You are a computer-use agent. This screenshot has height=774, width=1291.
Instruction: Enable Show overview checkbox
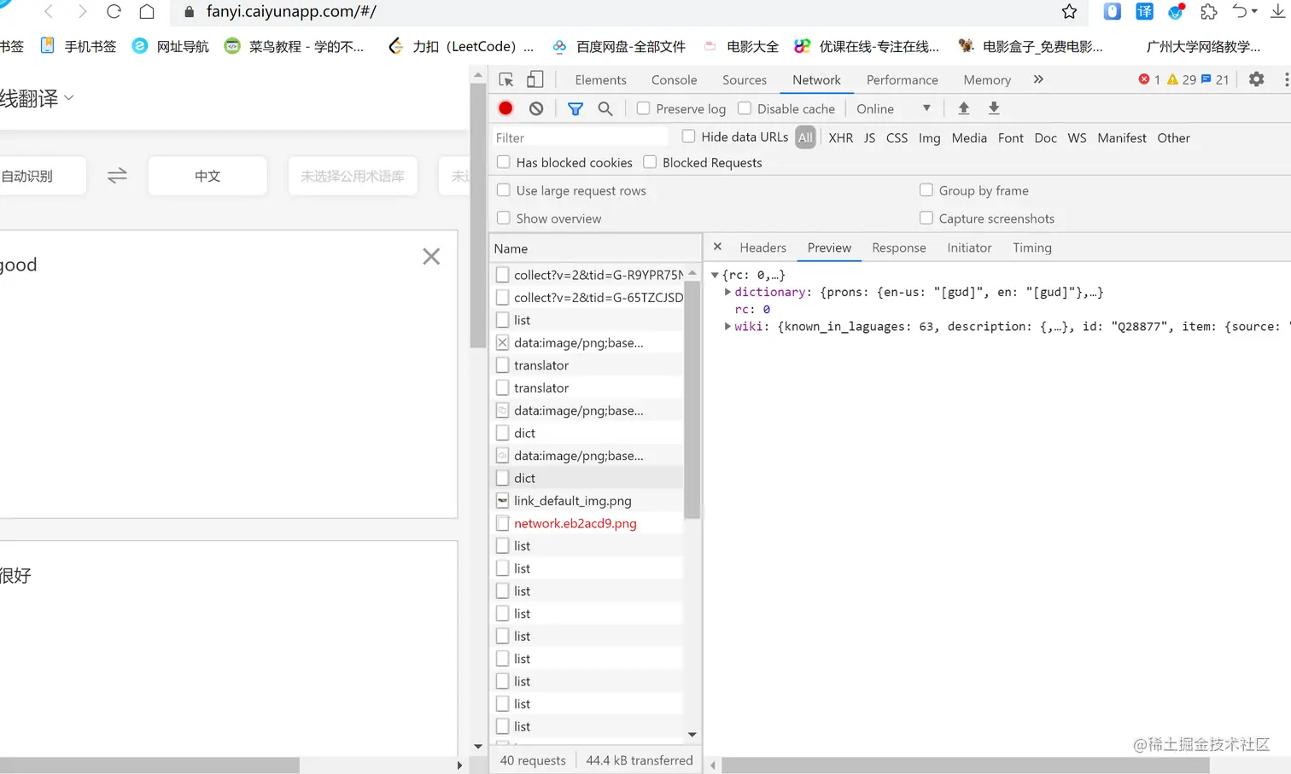coord(504,218)
